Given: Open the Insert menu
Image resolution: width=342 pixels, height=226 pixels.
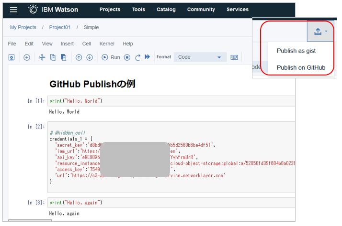Looking at the screenshot, I should [67, 44].
